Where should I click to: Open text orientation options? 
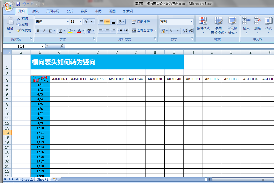[x=121, y=22]
